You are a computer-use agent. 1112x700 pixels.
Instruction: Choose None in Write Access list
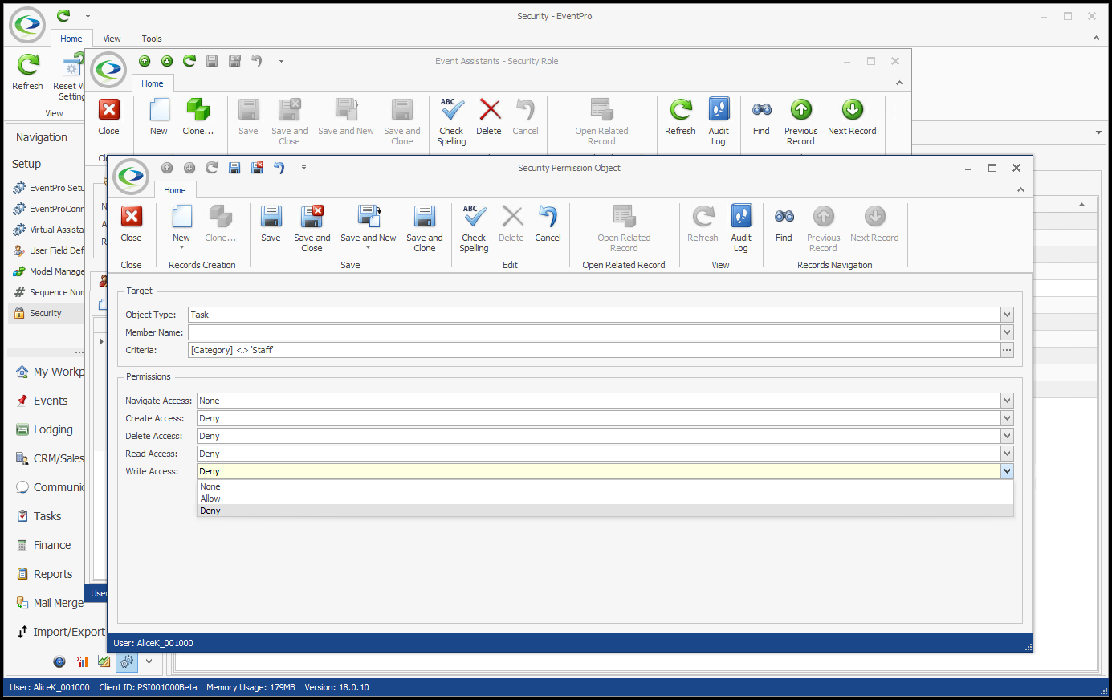[x=605, y=486]
